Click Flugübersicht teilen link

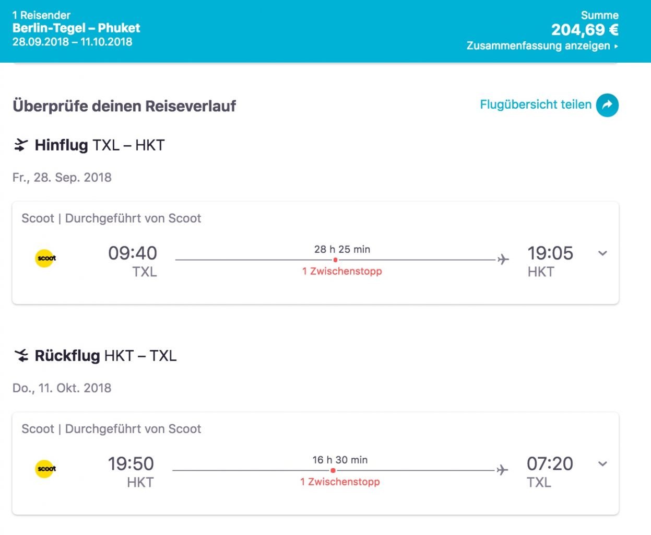536,104
